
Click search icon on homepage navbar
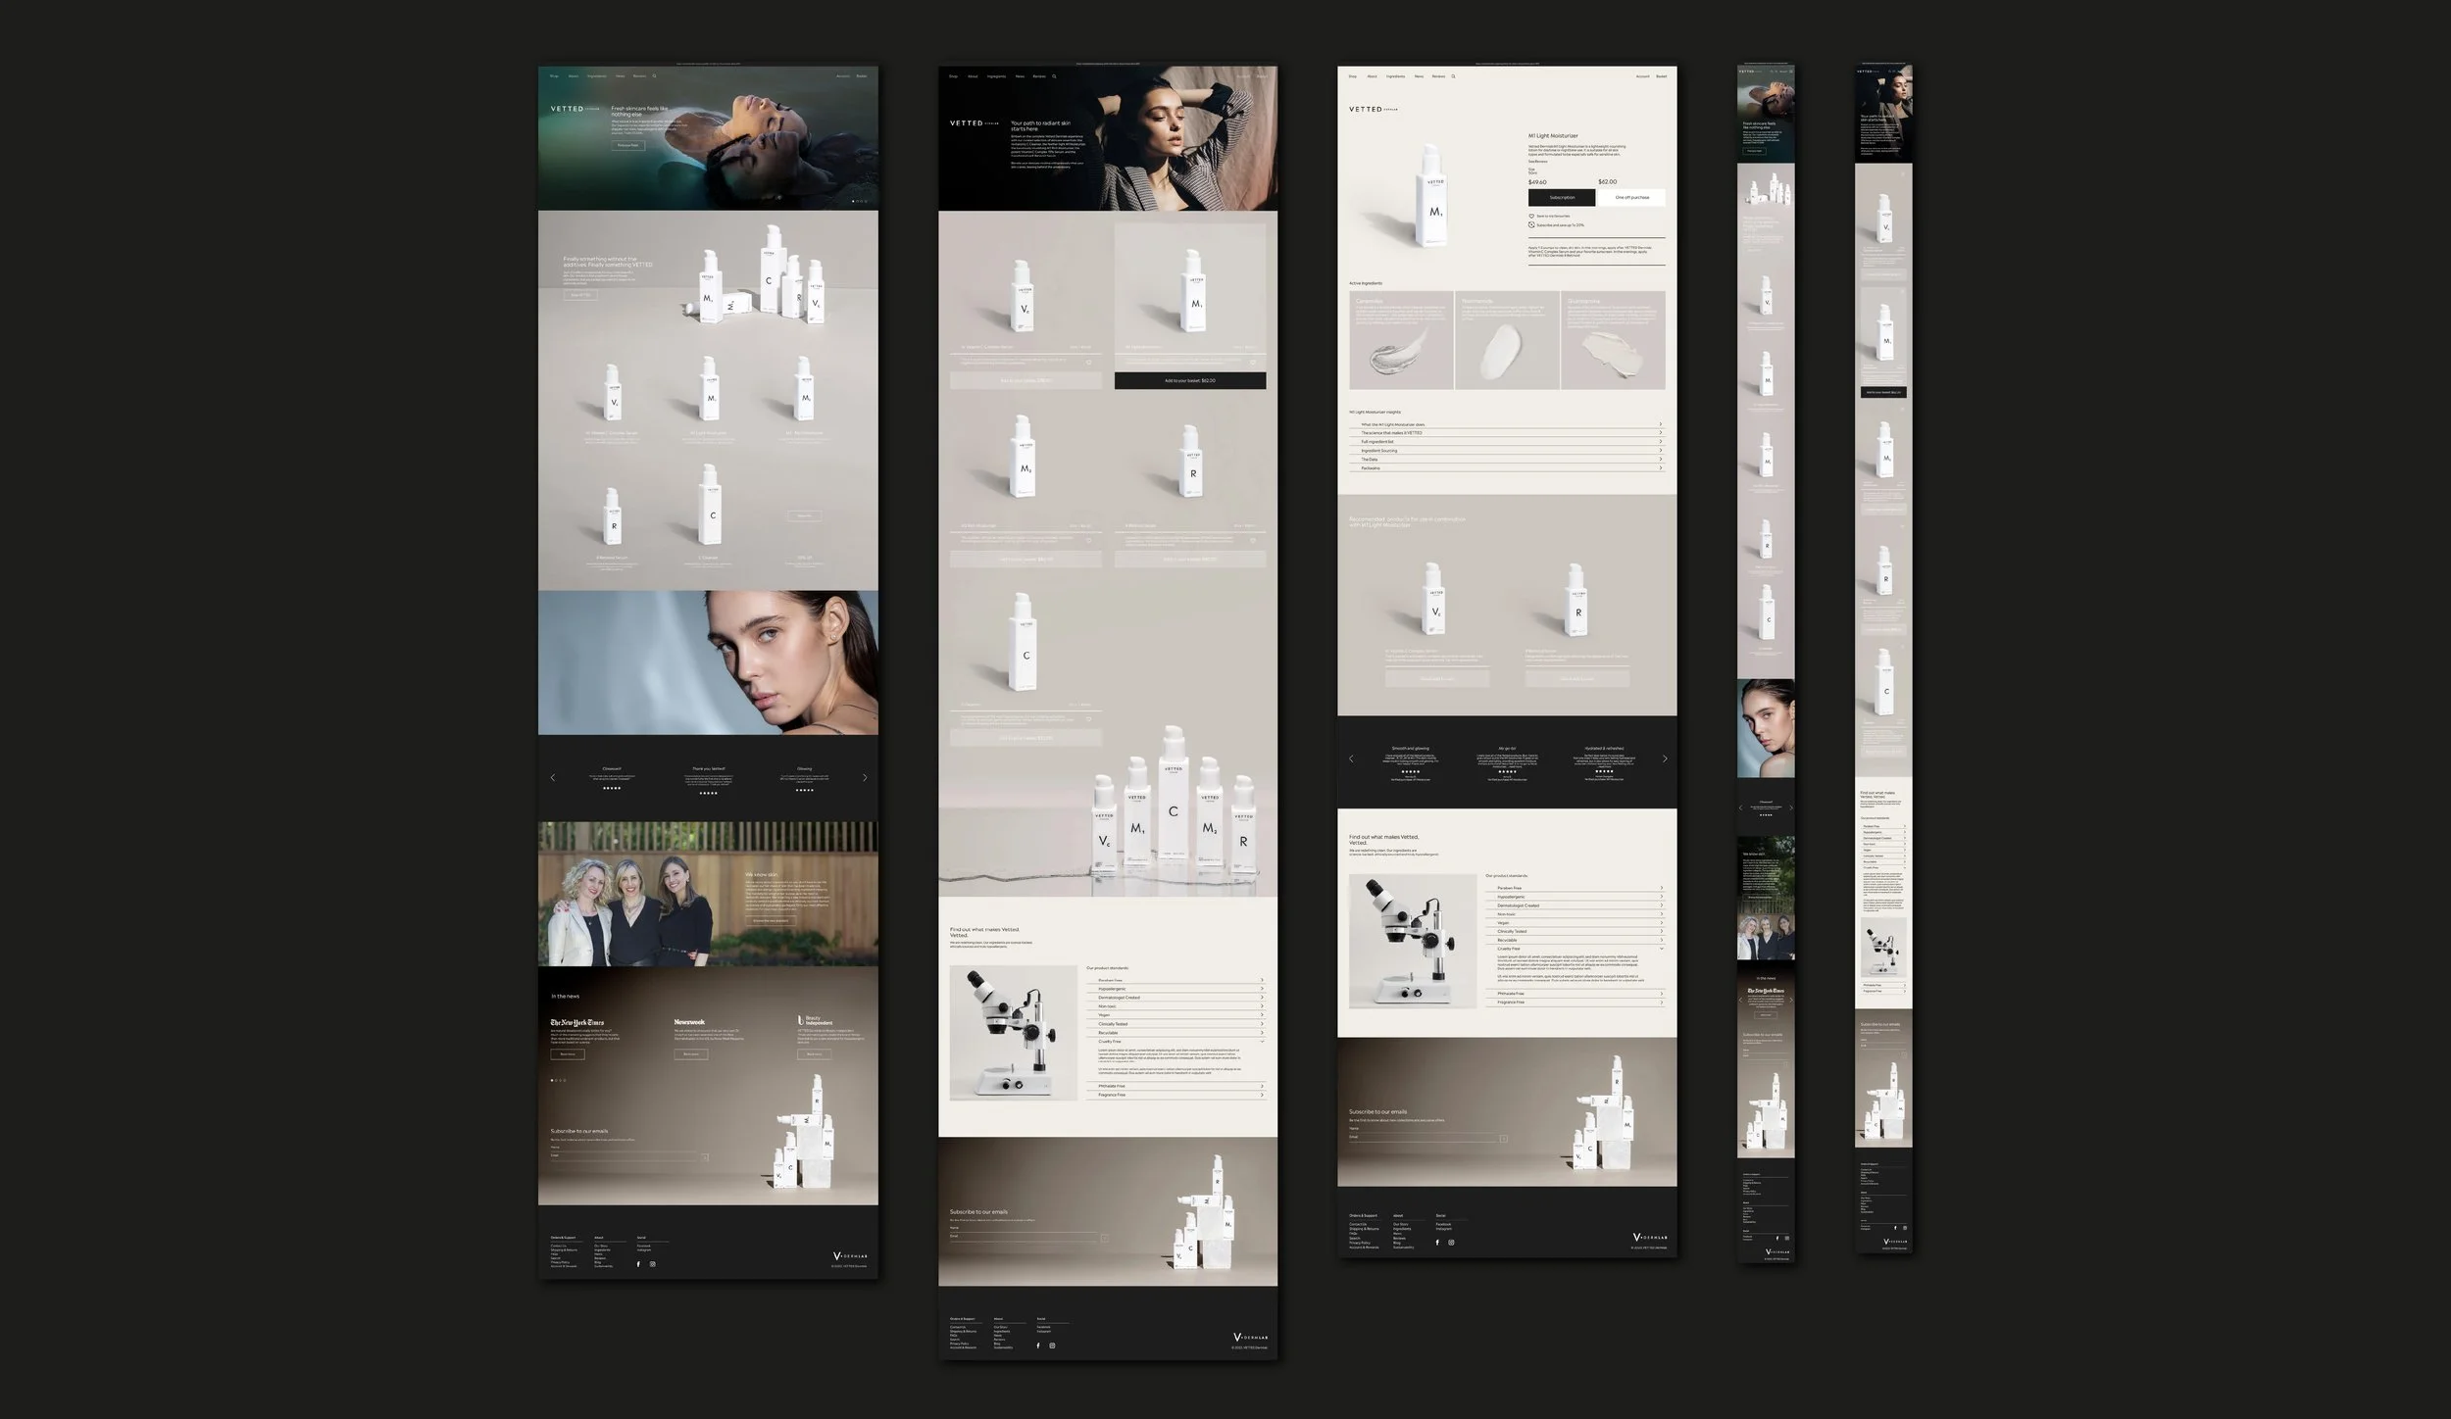pos(655,76)
